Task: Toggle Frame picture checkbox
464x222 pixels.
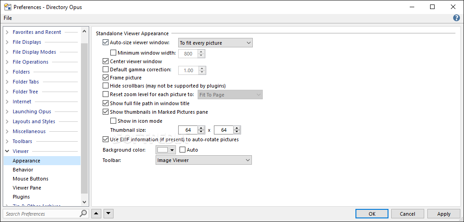Action: pos(105,78)
